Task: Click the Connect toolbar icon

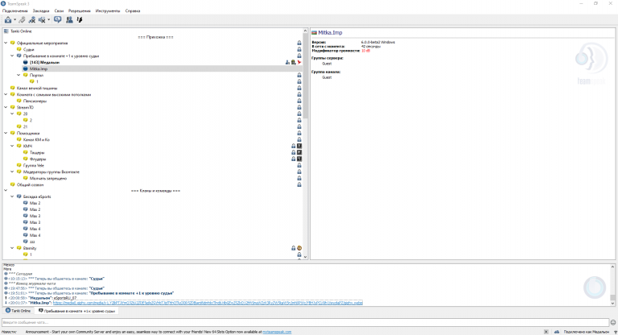Action: click(x=8, y=19)
